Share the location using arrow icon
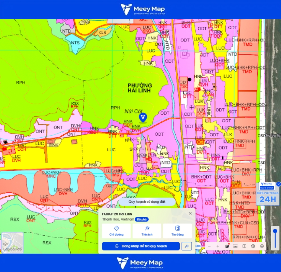The image size is (281, 272). pos(187,246)
